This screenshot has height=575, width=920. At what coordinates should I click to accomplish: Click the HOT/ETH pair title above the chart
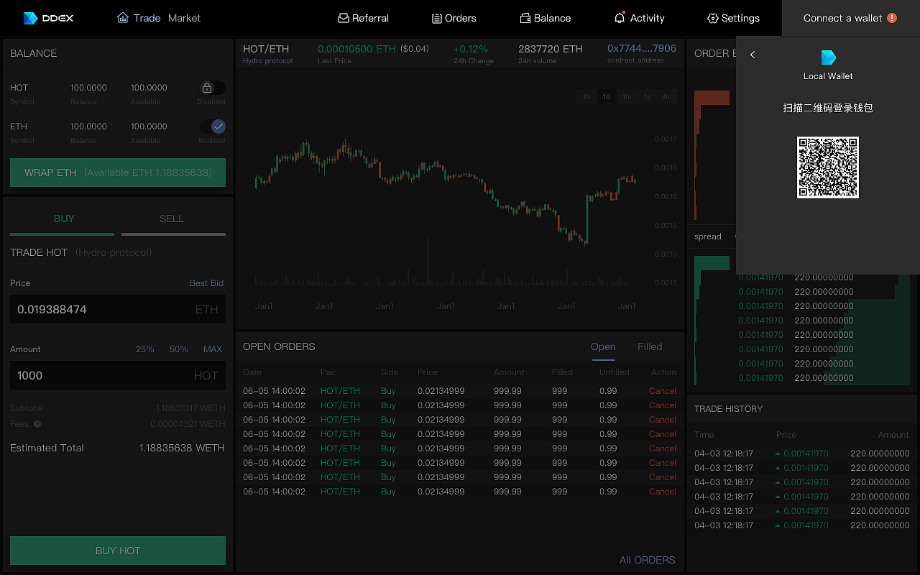[x=266, y=49]
